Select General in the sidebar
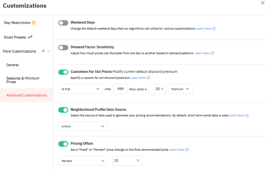Viewport: 268px width, 171px height. click(12, 65)
